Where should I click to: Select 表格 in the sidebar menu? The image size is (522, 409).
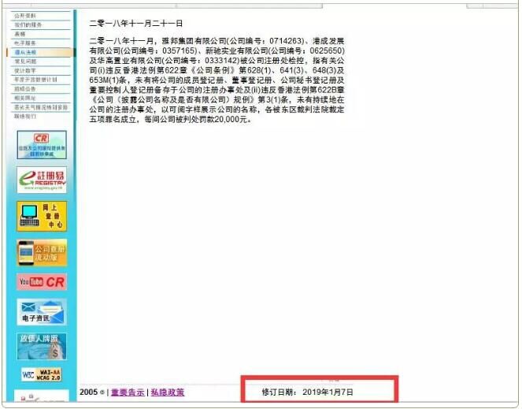[x=20, y=34]
